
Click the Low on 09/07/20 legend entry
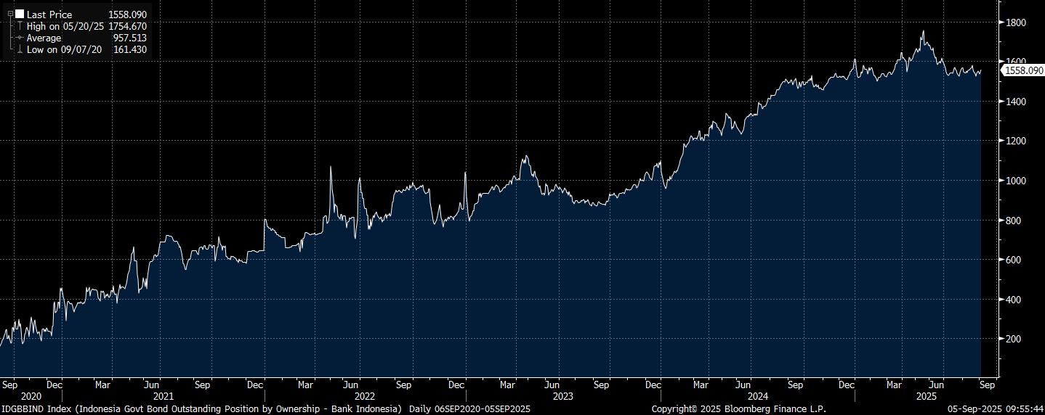[x=64, y=49]
